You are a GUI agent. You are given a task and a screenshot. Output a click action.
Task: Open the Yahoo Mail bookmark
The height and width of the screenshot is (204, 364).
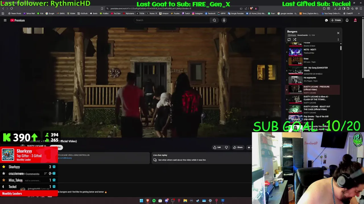[x=29, y=13]
